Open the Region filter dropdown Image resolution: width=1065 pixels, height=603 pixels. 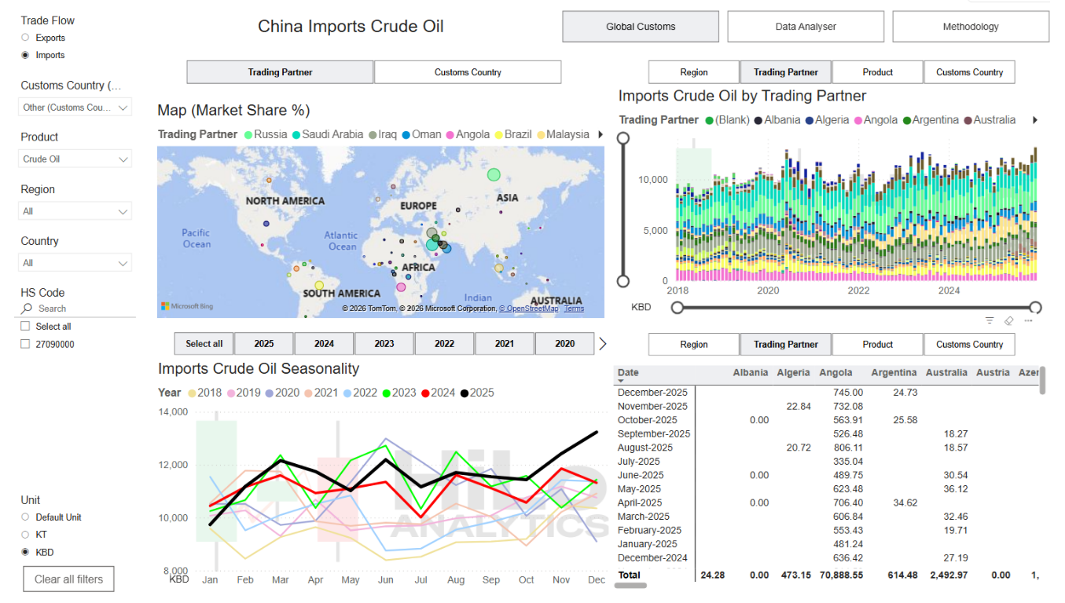click(x=75, y=211)
